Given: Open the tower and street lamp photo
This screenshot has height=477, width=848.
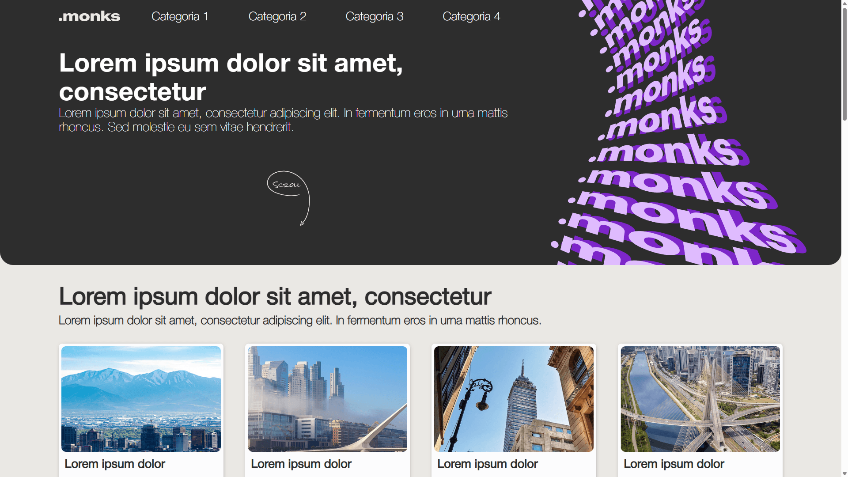Looking at the screenshot, I should click(x=514, y=398).
